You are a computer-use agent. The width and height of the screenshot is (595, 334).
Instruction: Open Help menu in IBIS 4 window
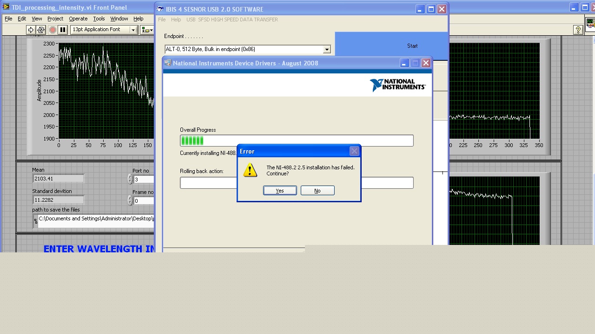click(x=176, y=19)
